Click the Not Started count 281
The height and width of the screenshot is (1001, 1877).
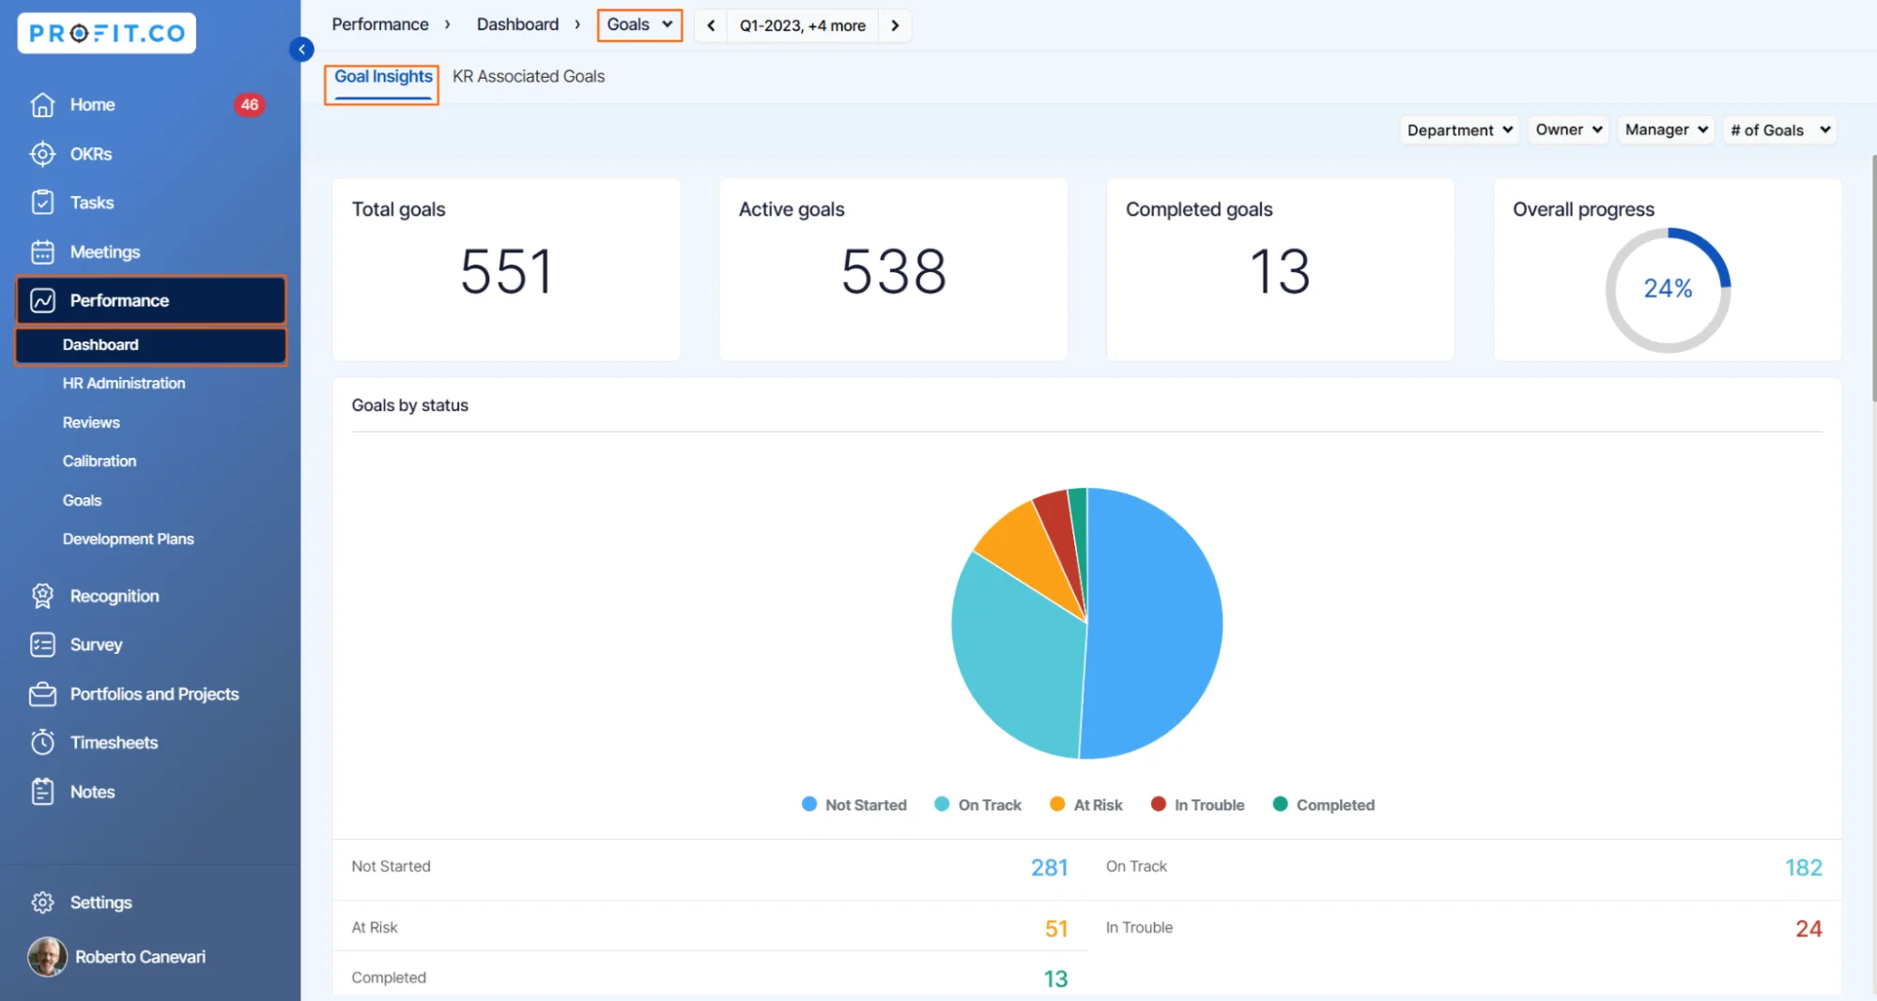(x=1049, y=867)
